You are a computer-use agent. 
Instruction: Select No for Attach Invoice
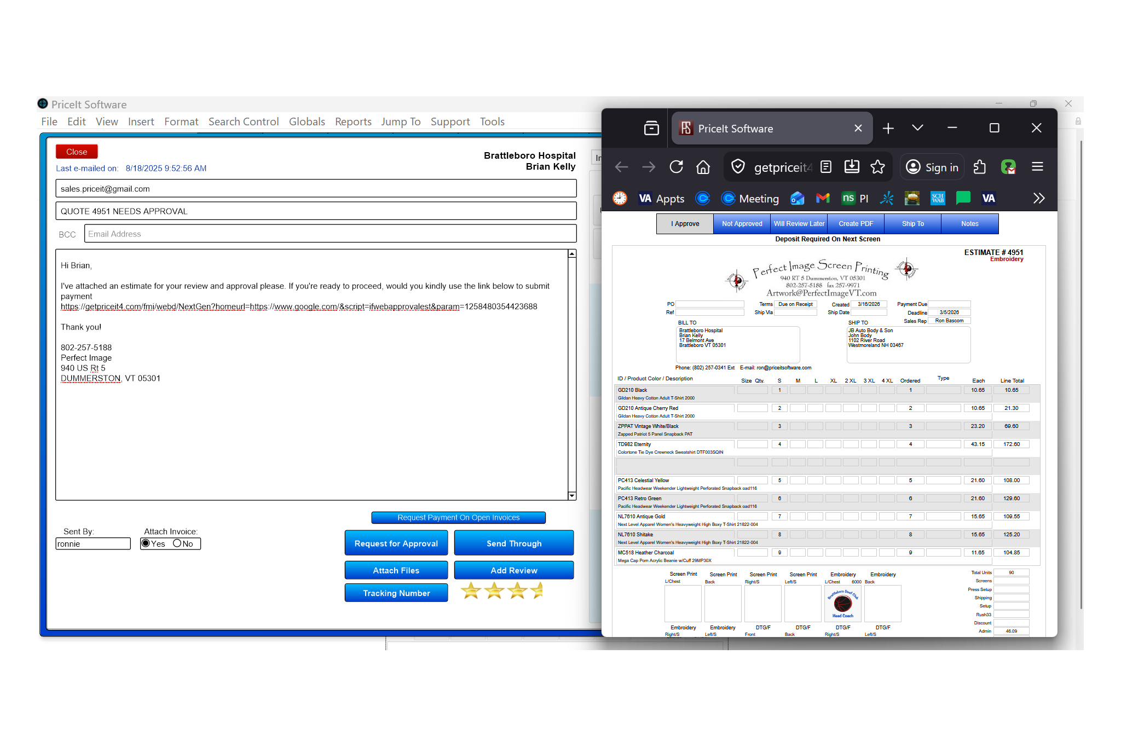tap(177, 543)
